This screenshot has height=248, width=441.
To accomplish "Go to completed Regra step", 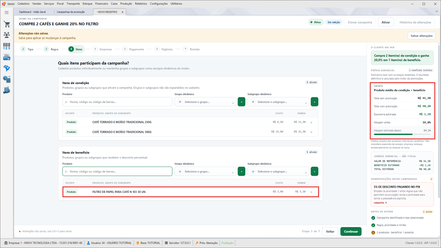I will (x=51, y=49).
